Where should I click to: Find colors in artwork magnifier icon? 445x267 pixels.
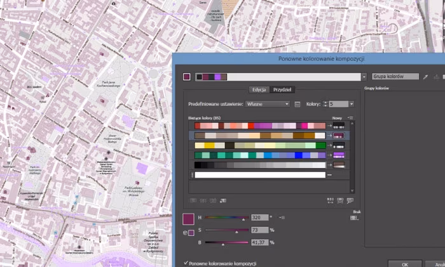coord(350,200)
